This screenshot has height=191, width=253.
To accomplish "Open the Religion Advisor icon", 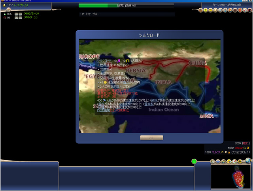I will (230, 10).
